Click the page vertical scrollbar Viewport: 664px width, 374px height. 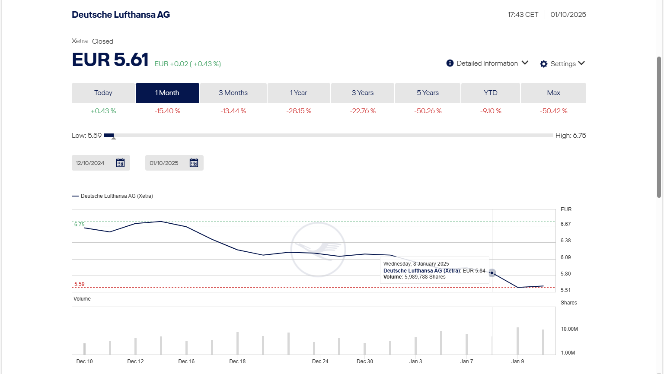coord(659,127)
